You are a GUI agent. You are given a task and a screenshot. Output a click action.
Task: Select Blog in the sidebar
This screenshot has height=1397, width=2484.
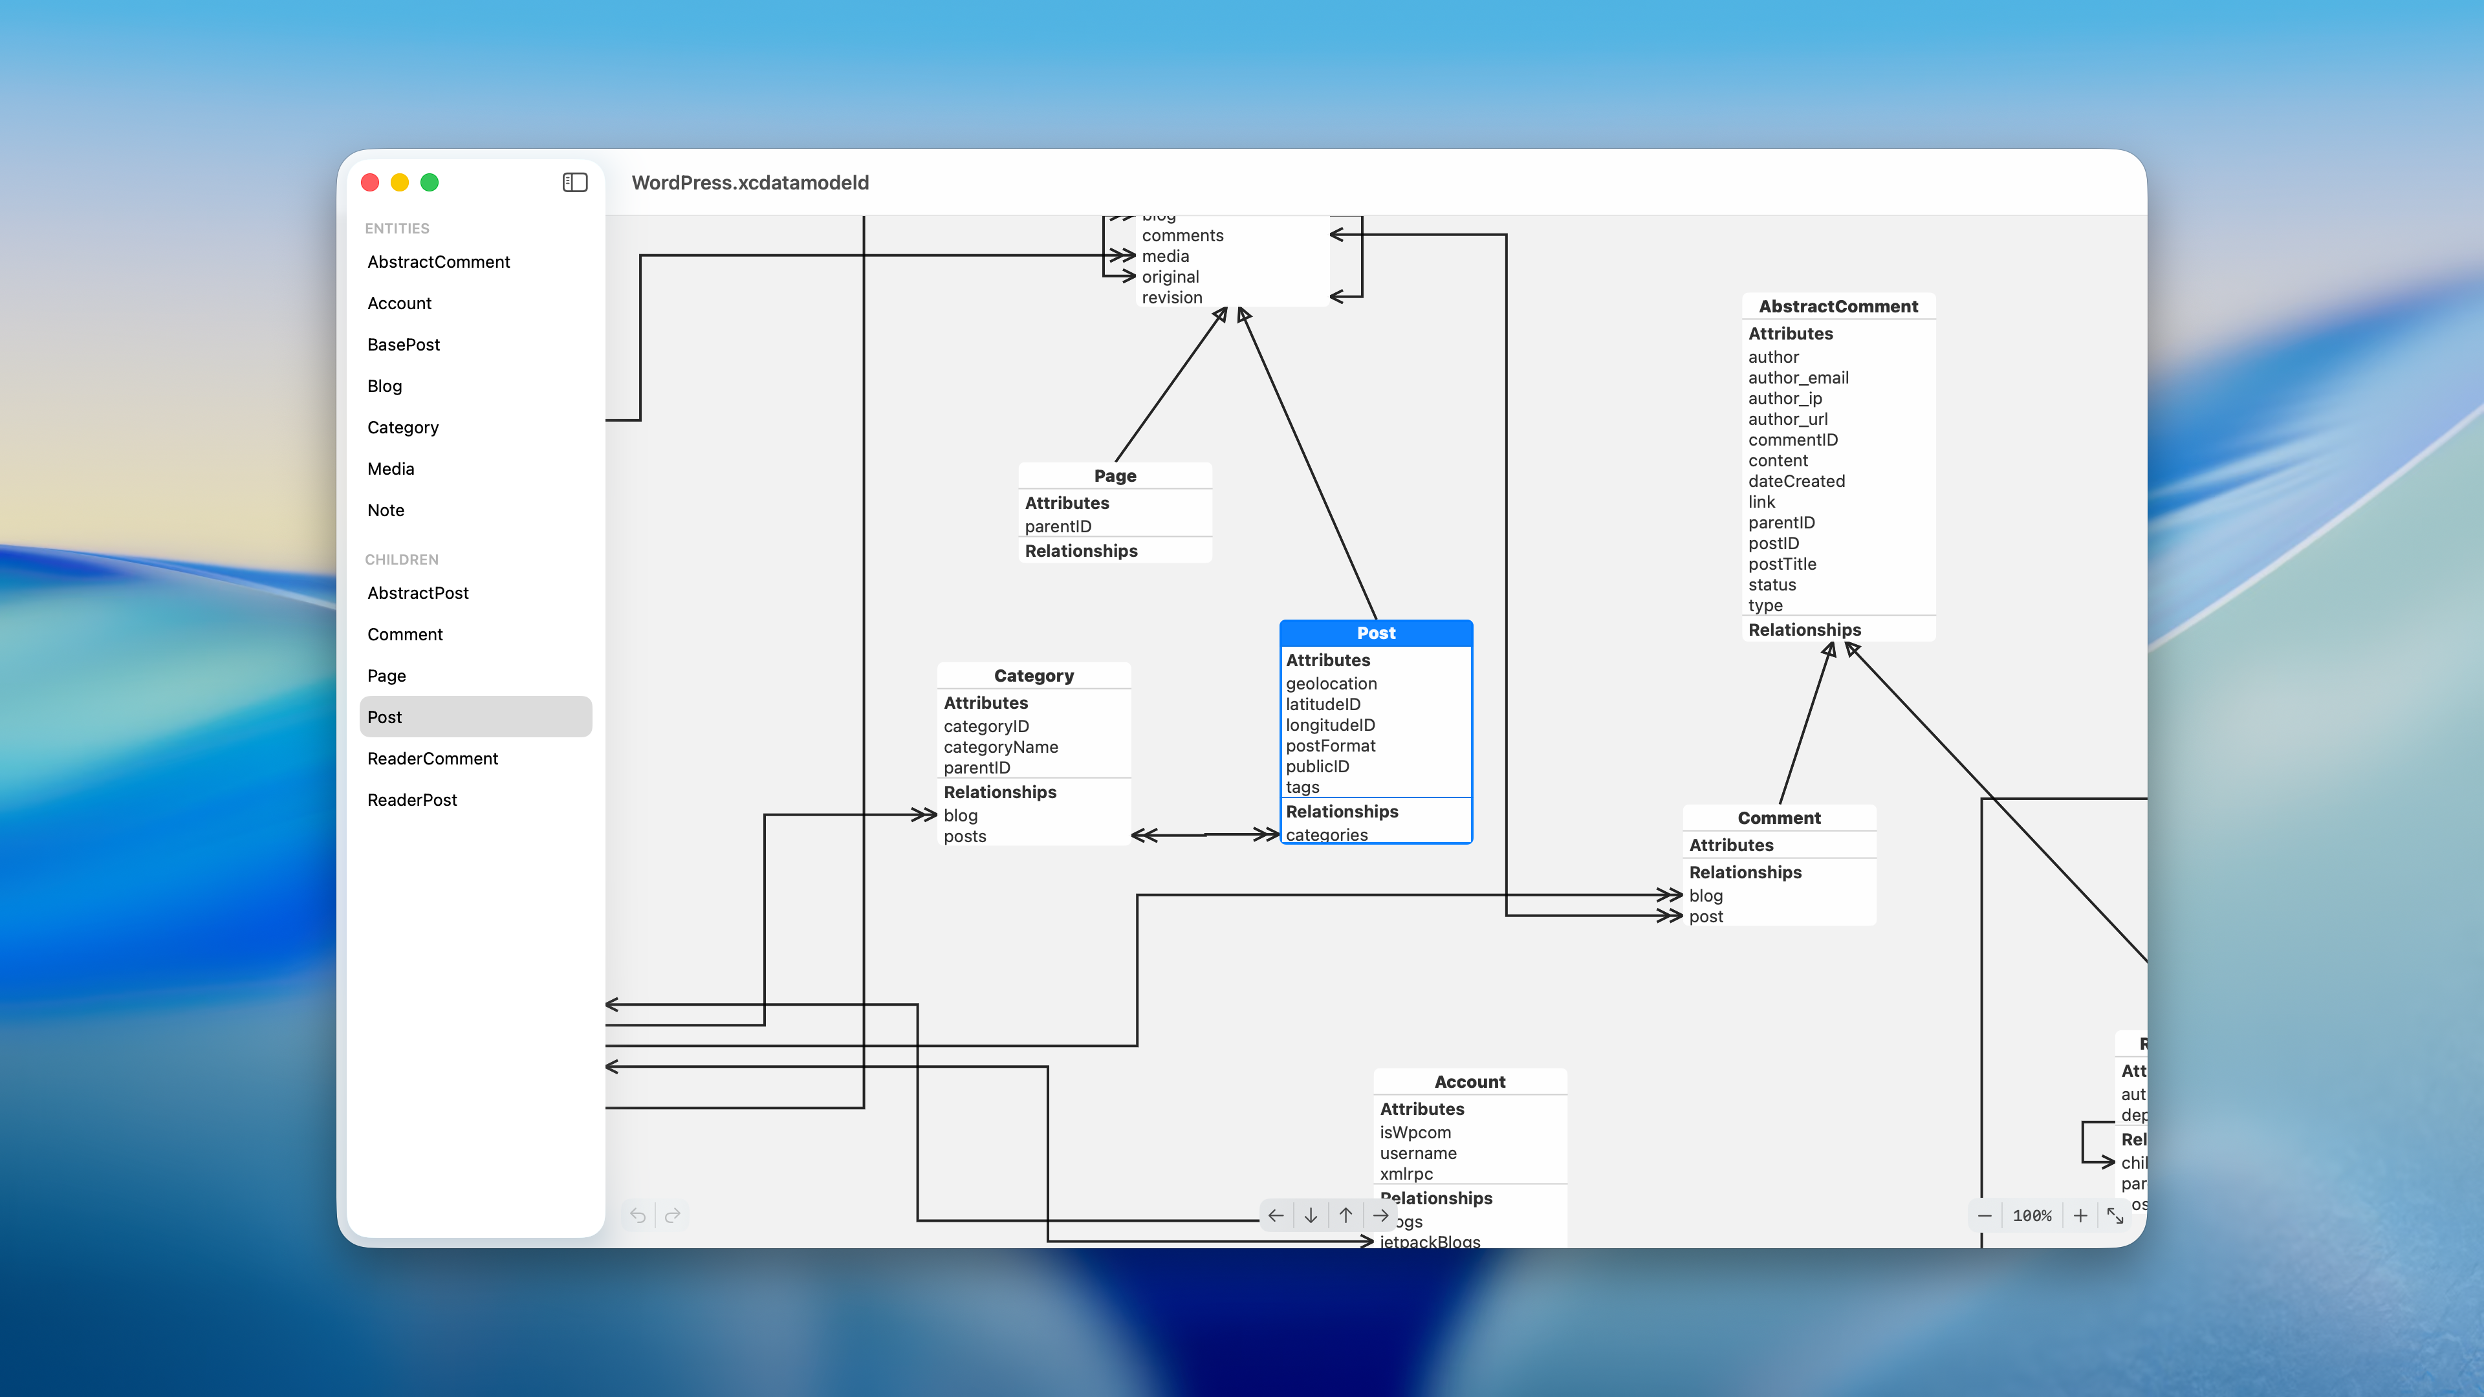point(475,385)
